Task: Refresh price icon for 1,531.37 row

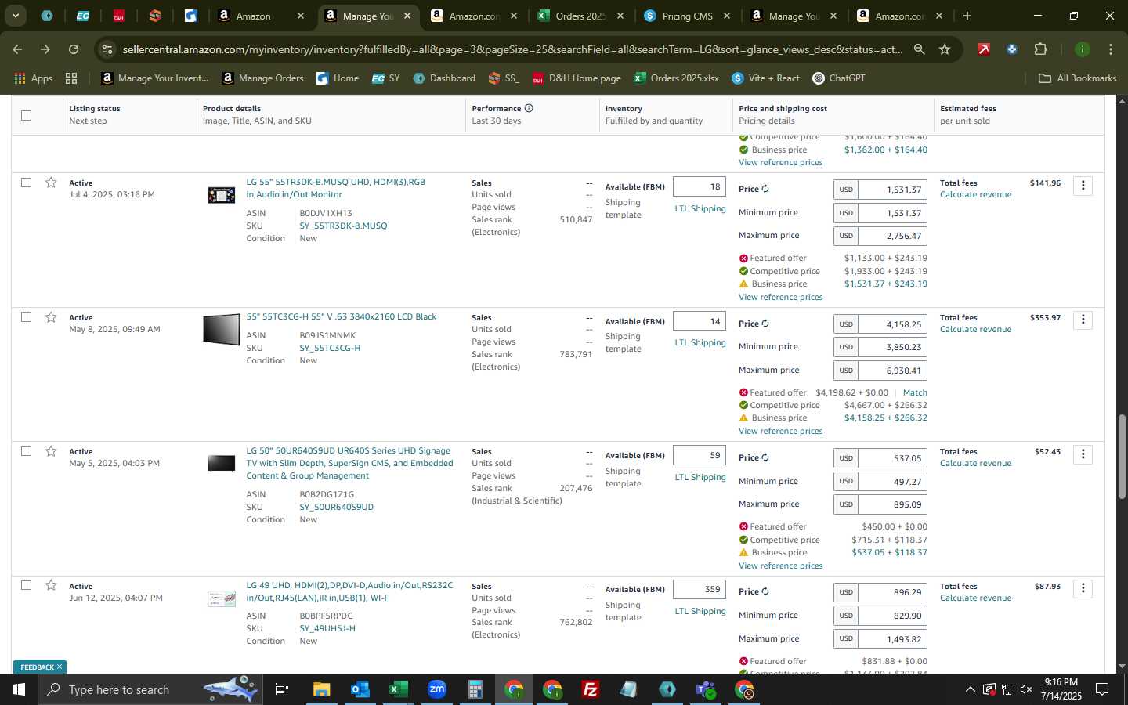Action: [x=765, y=189]
